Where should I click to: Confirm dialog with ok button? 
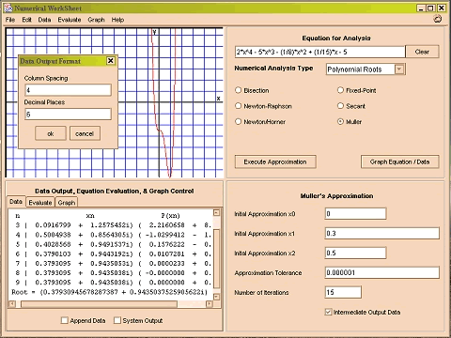[51, 133]
